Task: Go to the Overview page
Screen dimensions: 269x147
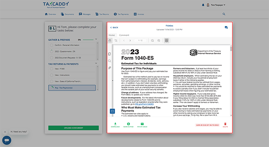Action: [x=50, y=14]
